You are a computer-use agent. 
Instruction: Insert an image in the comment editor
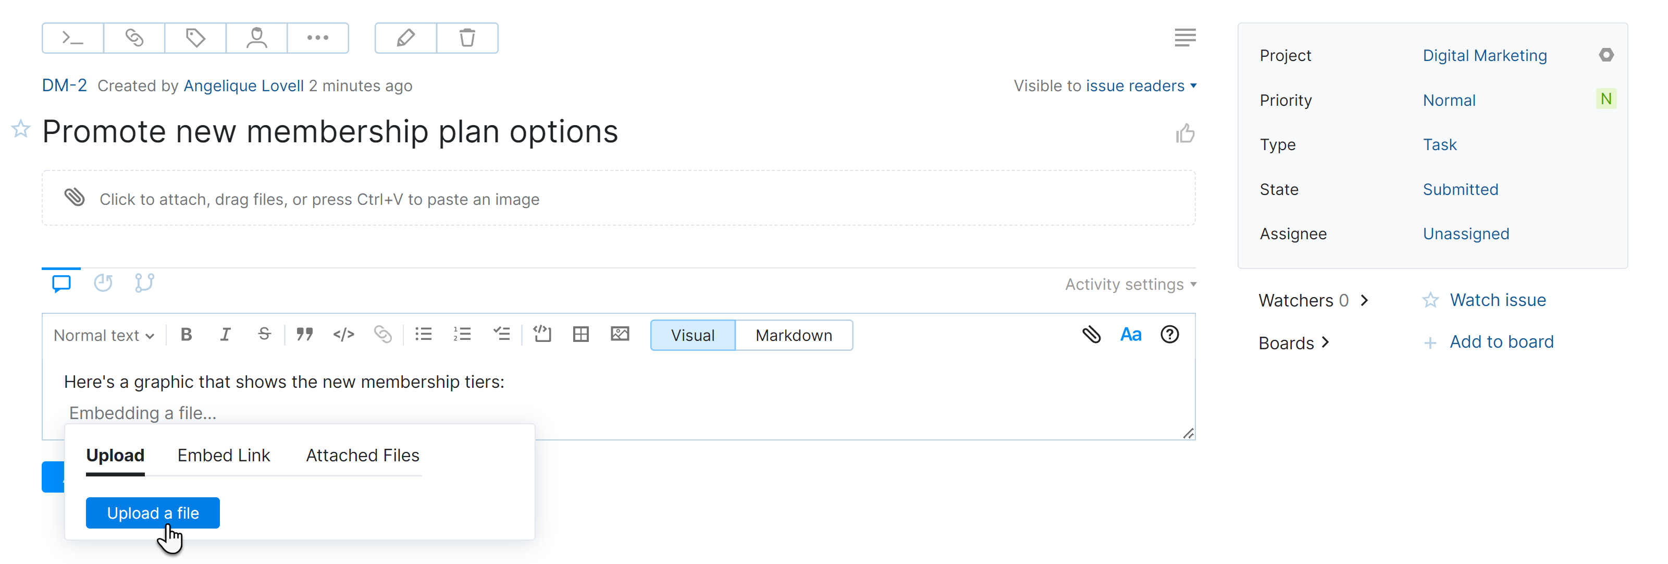(620, 335)
